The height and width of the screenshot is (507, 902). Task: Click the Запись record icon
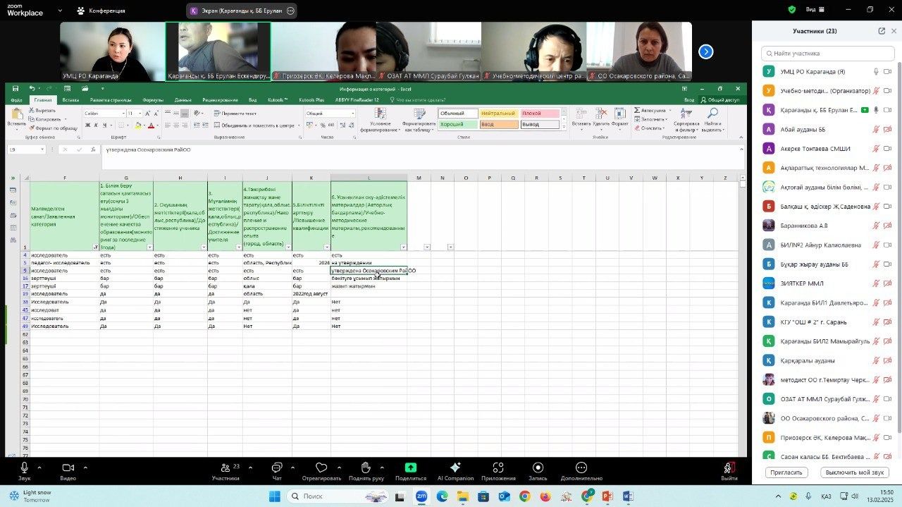[538, 468]
